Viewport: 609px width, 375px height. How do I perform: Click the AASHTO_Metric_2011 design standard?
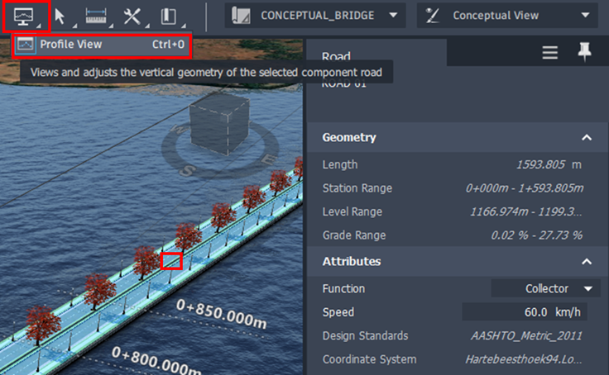point(526,336)
